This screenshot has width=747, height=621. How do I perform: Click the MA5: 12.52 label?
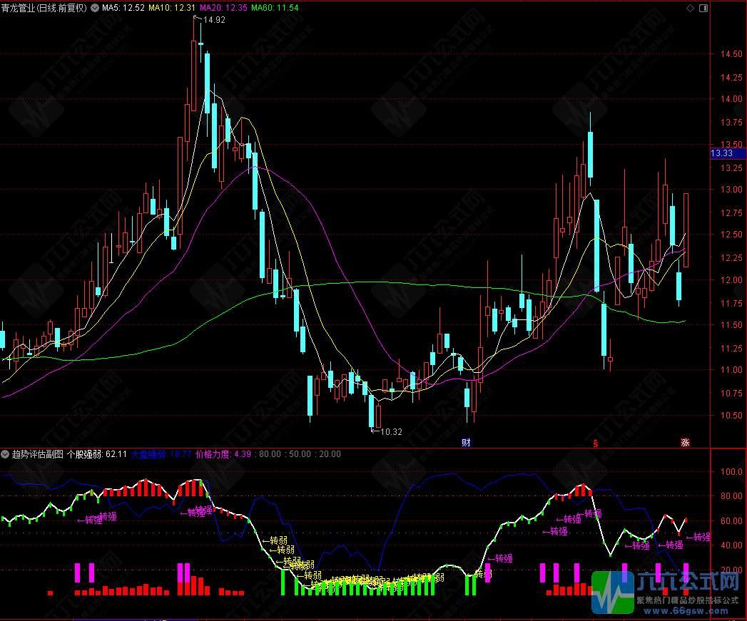(123, 8)
